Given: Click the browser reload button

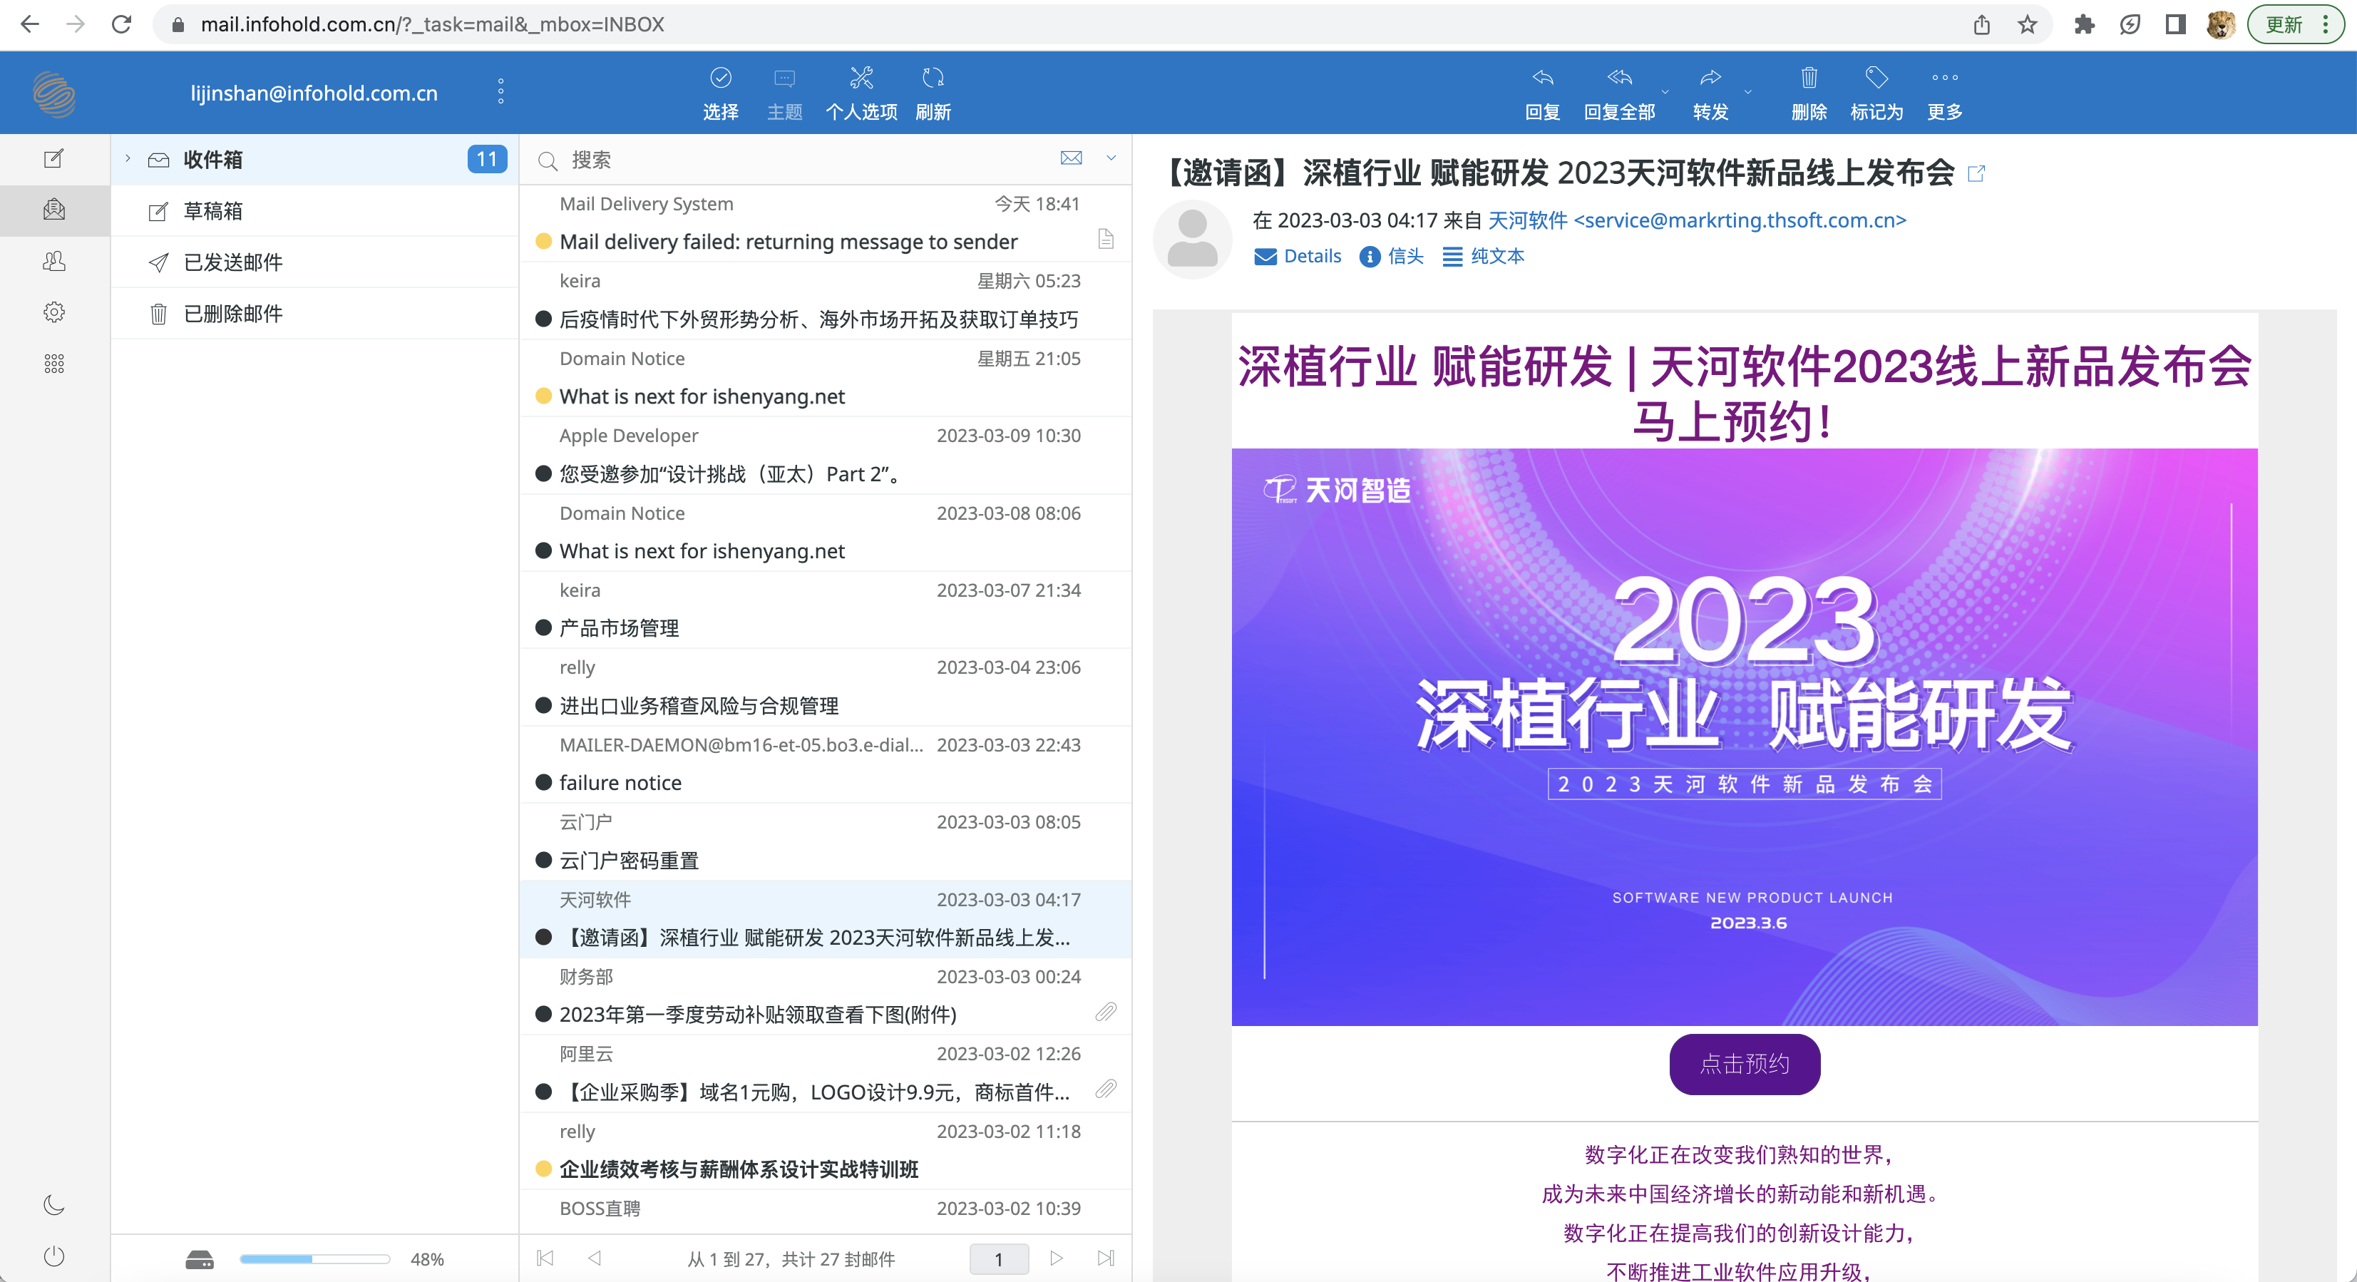Looking at the screenshot, I should pos(122,25).
